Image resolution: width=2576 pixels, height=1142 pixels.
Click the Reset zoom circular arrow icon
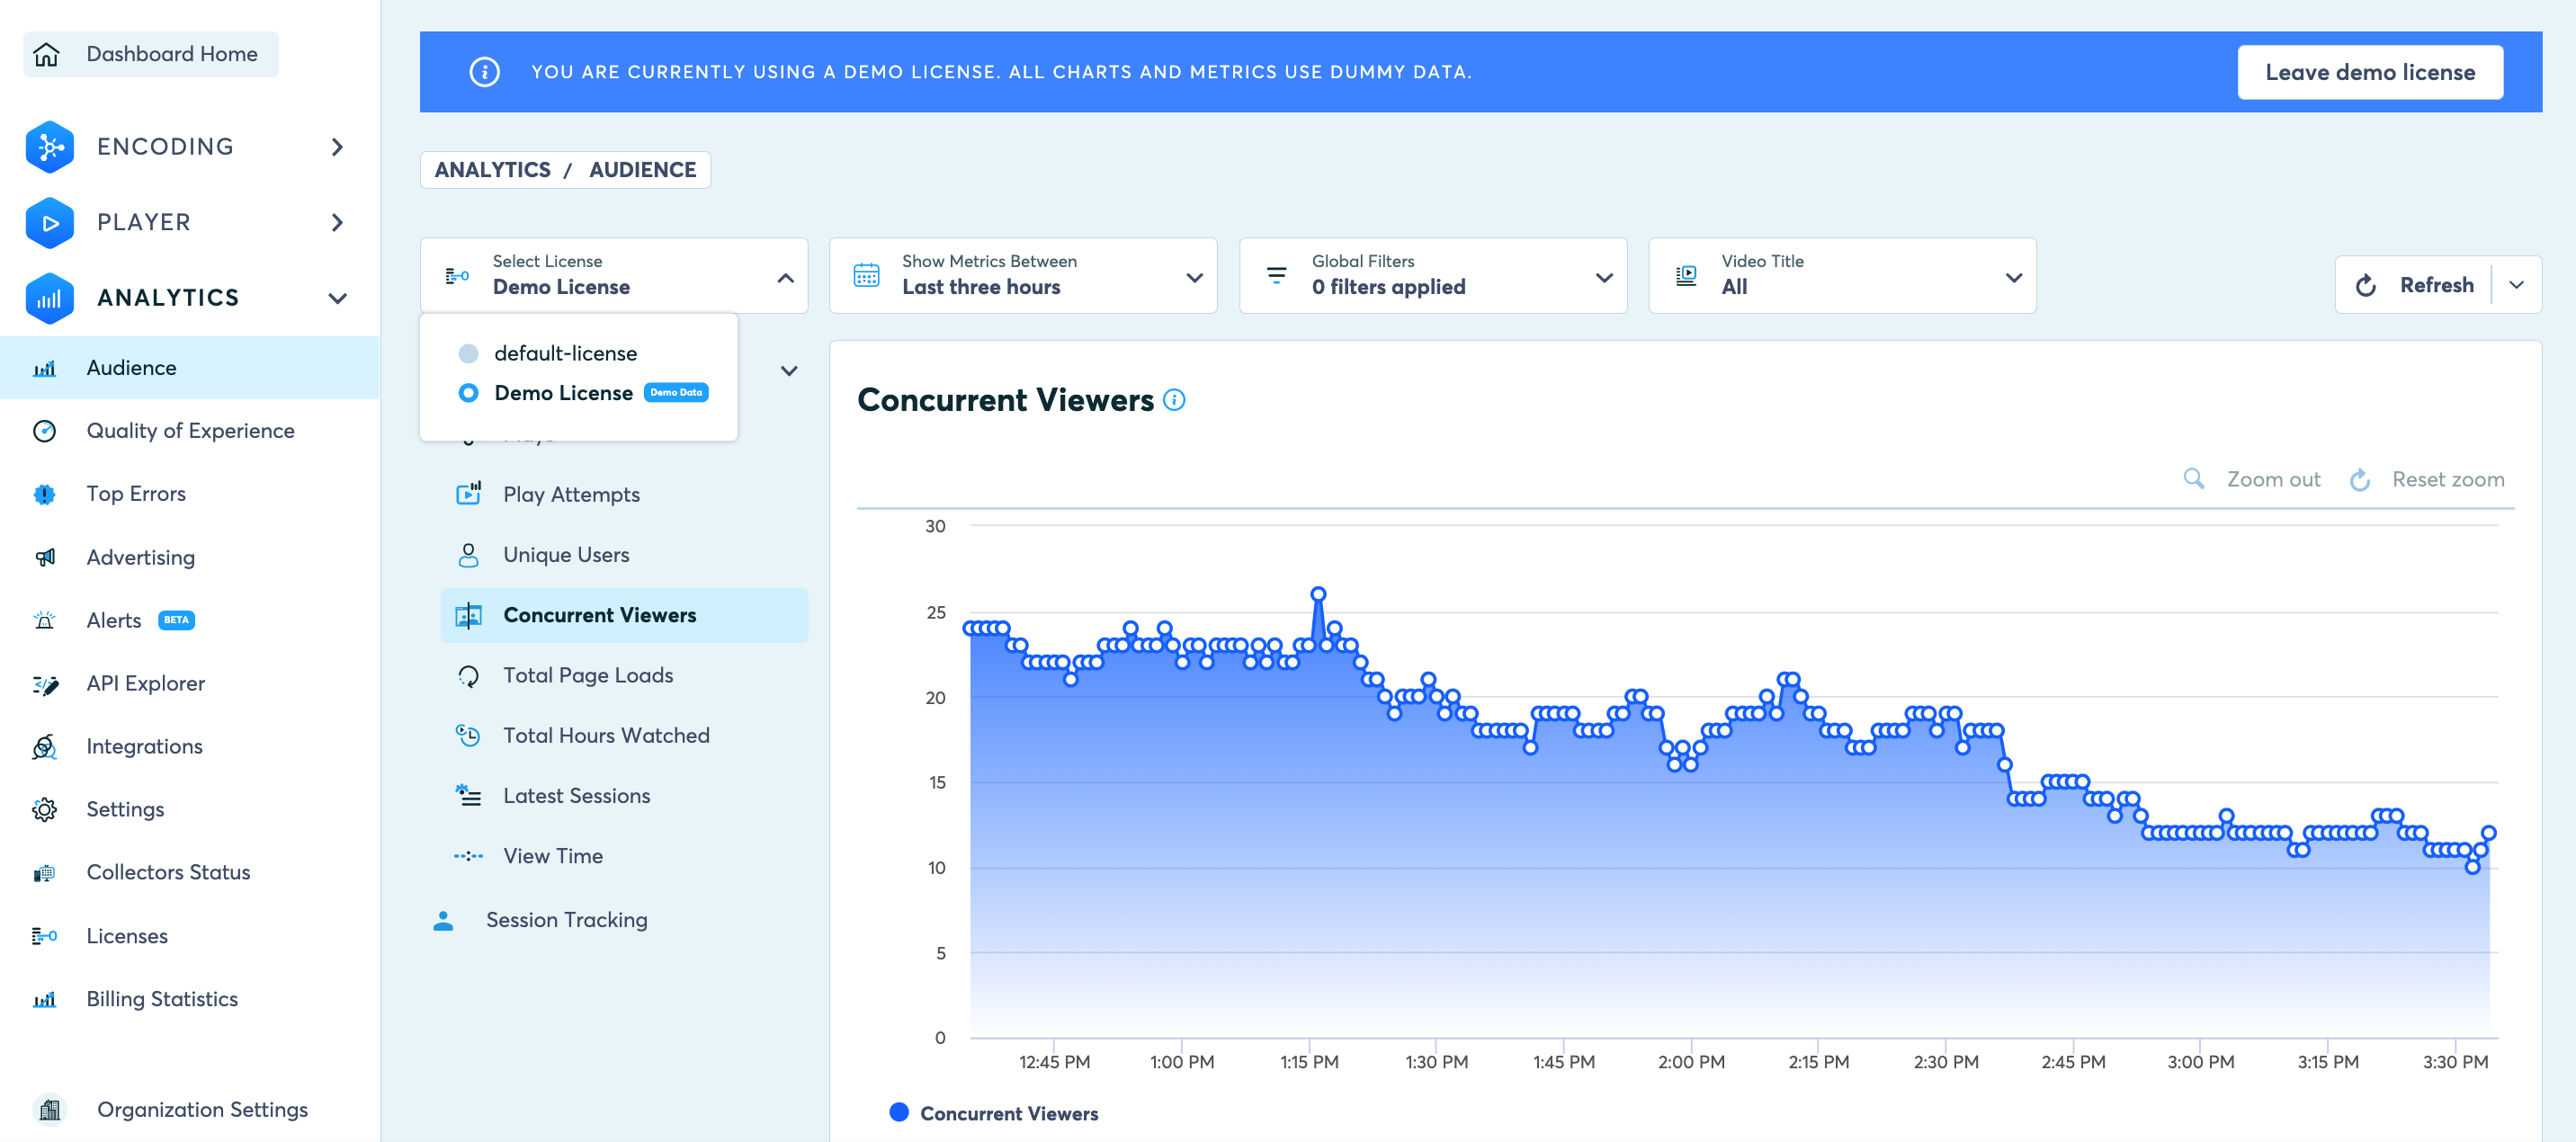[x=2359, y=480]
